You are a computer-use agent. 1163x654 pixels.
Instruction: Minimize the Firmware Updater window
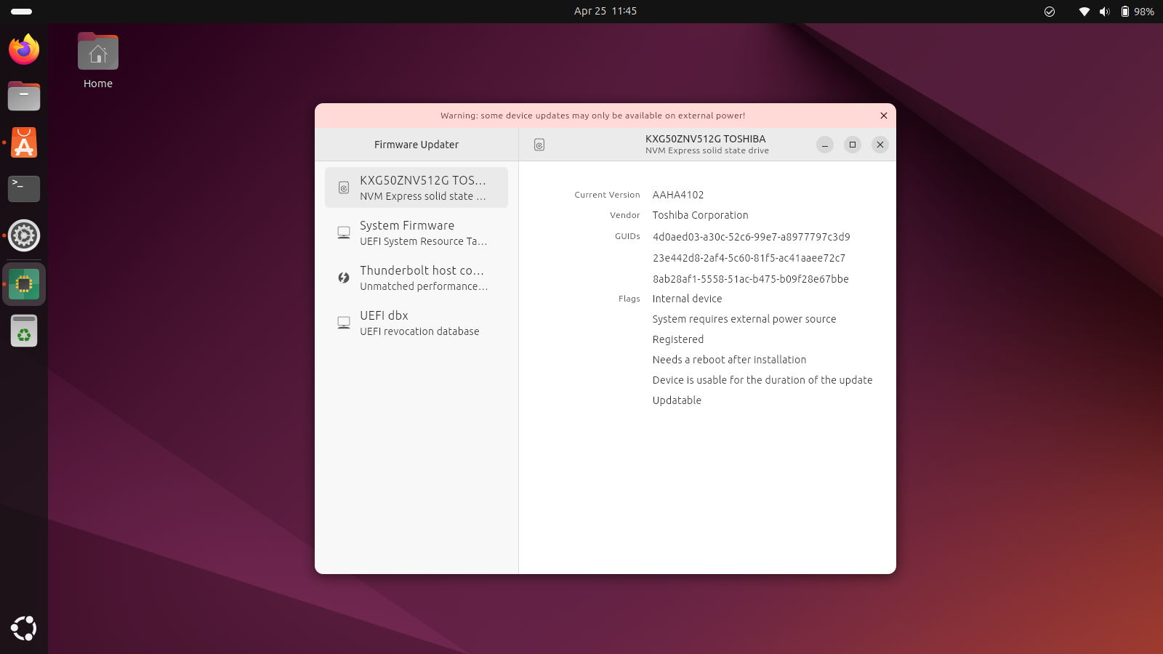coord(825,145)
